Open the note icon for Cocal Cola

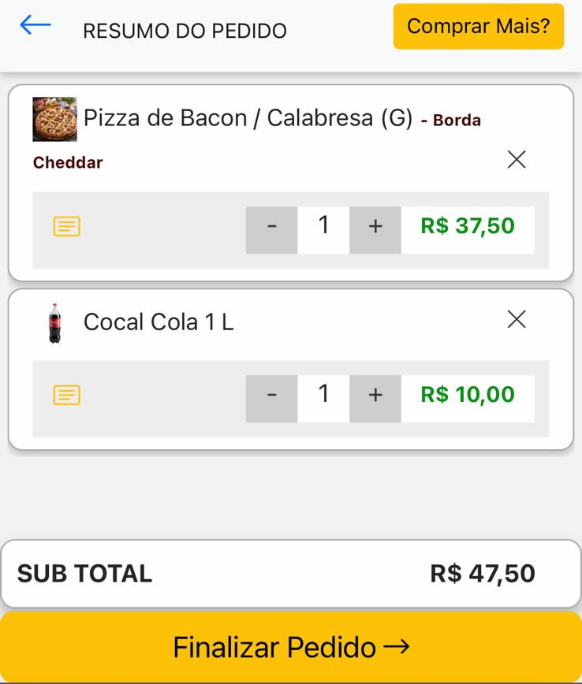67,395
